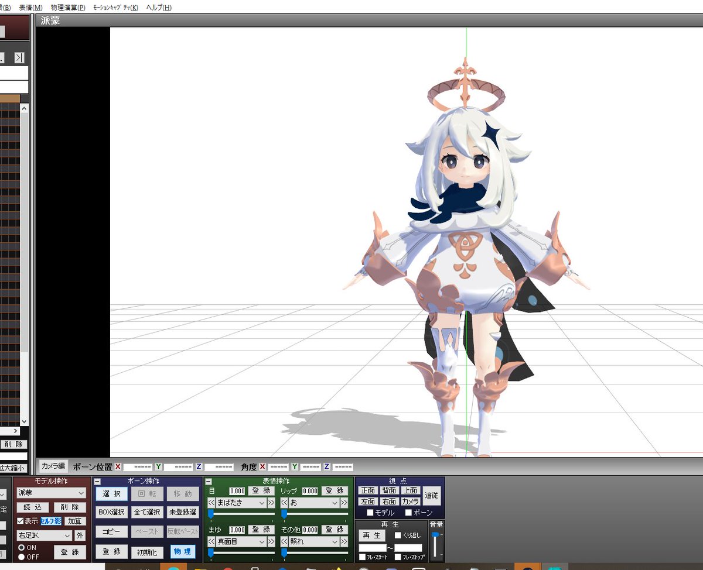Click timeline scrollbar up arrow
This screenshot has width=703, height=570.
(24, 108)
